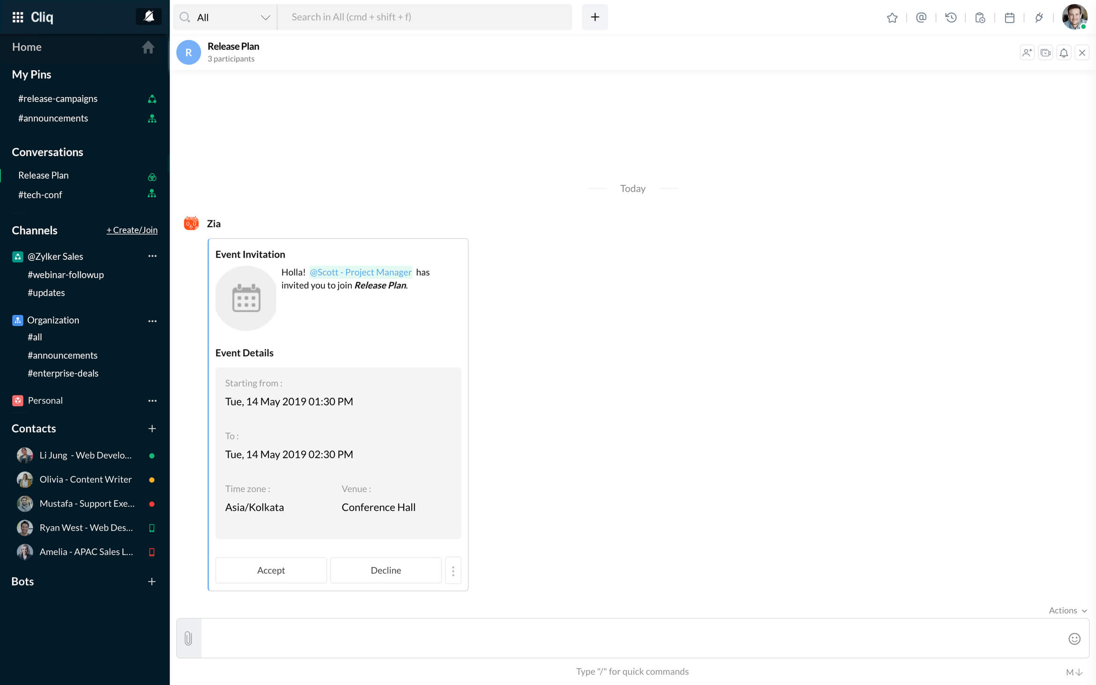
Task: Accept the Release Plan event invitation
Action: [x=272, y=570]
